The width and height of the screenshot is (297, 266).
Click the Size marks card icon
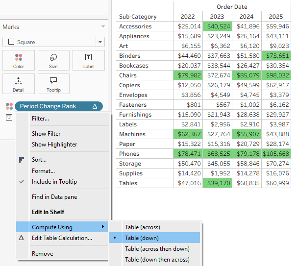point(53,57)
